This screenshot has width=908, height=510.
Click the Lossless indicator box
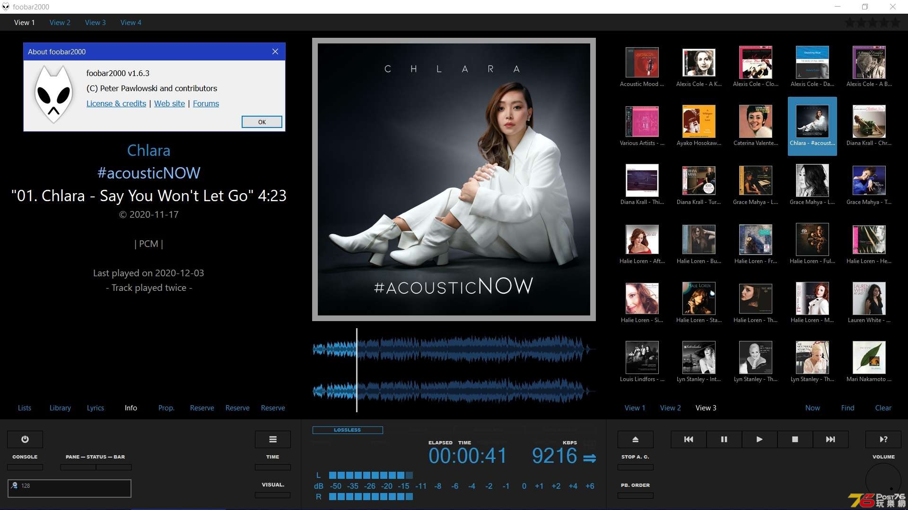[348, 430]
